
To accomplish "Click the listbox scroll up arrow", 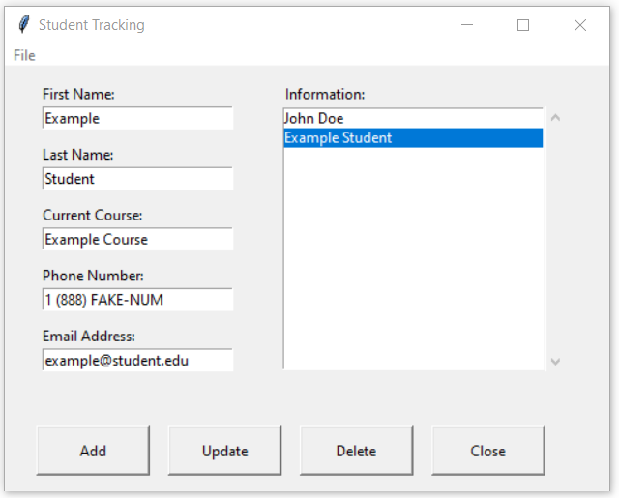I will [x=555, y=118].
